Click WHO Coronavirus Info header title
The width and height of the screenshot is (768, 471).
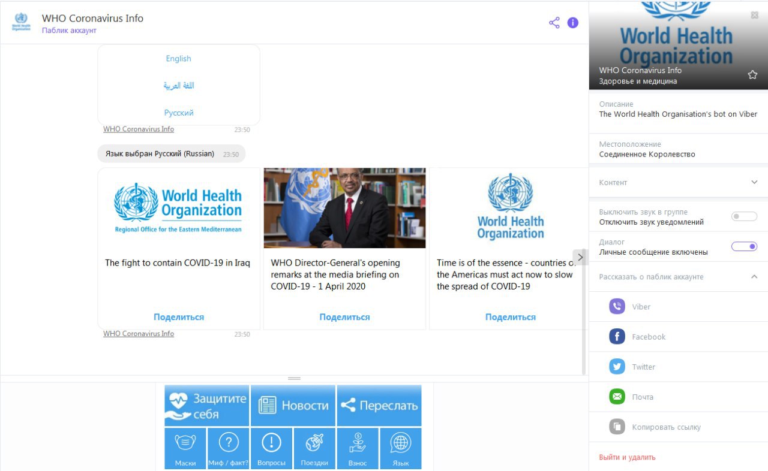click(x=92, y=18)
